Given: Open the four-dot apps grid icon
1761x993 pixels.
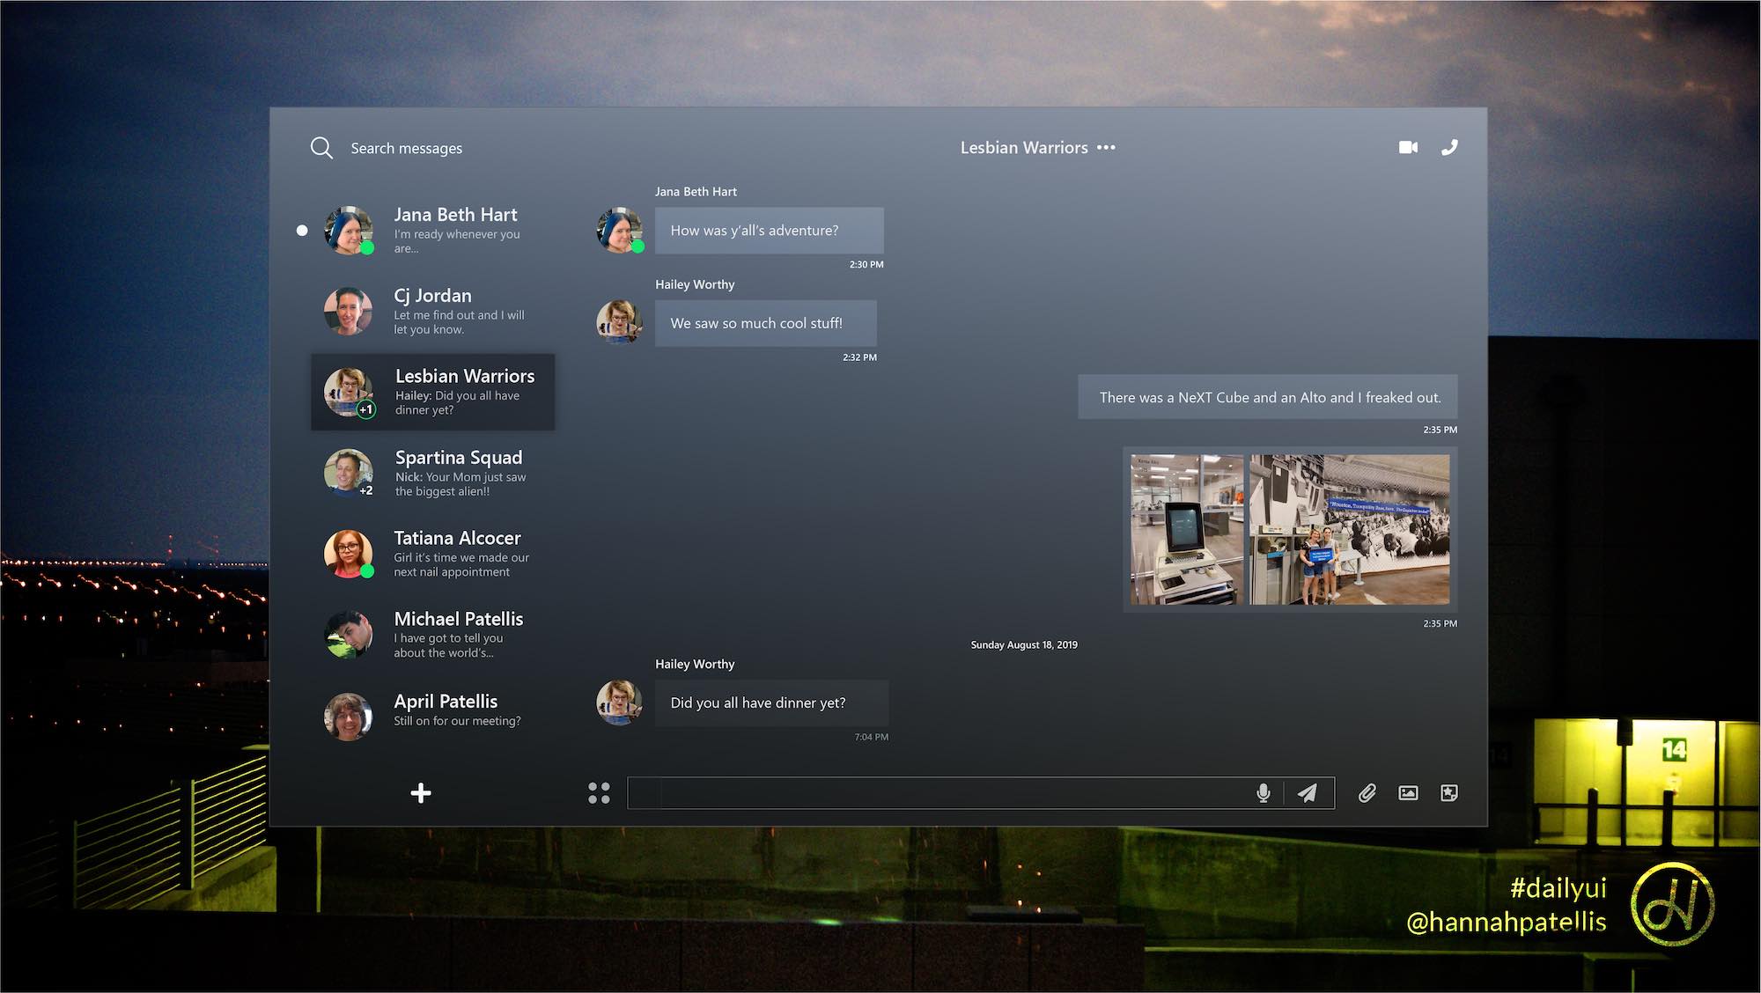Looking at the screenshot, I should [x=599, y=793].
